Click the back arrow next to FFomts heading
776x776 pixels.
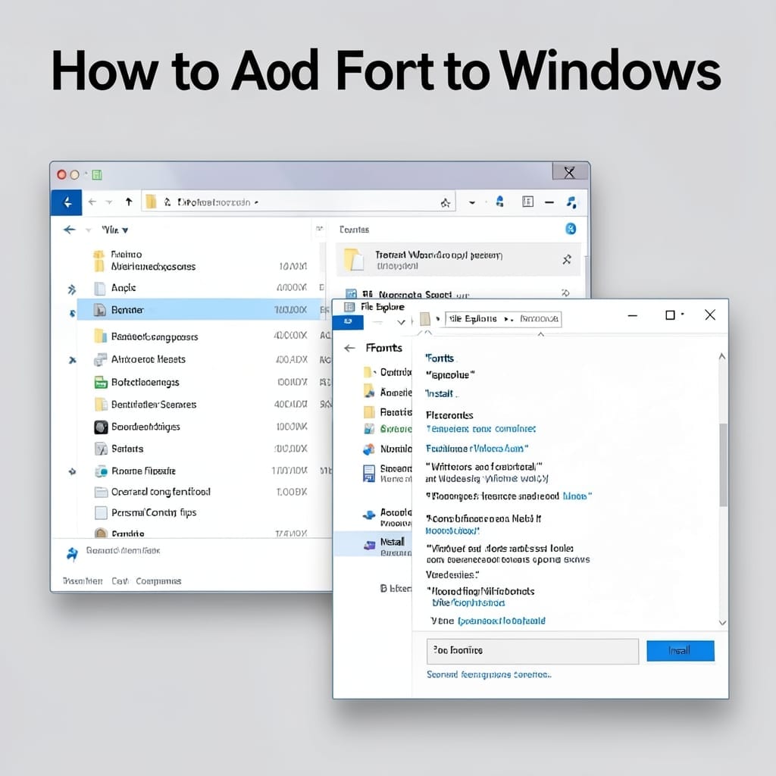coord(350,349)
